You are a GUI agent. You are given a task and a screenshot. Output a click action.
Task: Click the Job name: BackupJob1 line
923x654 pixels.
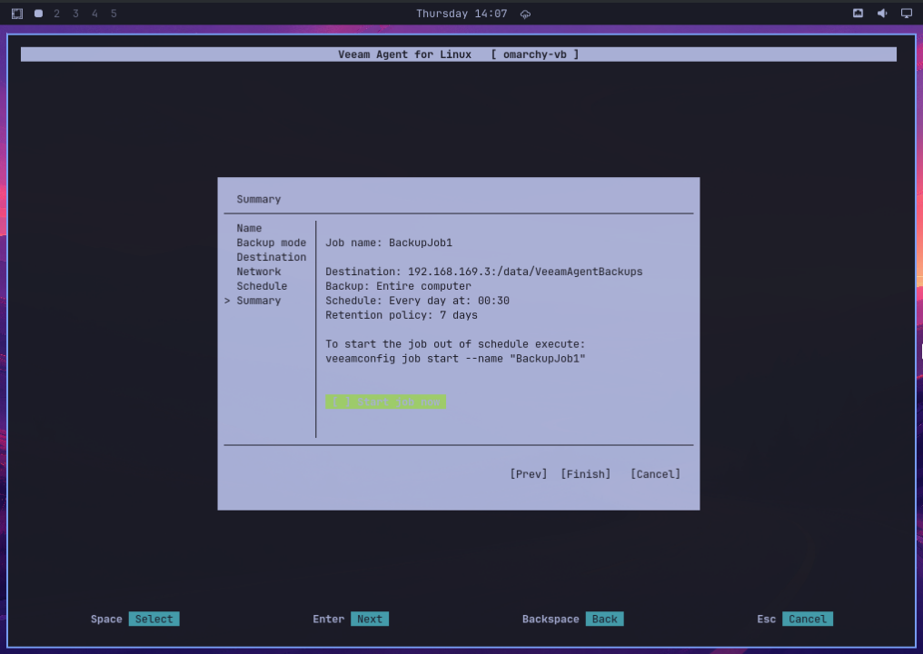point(389,243)
